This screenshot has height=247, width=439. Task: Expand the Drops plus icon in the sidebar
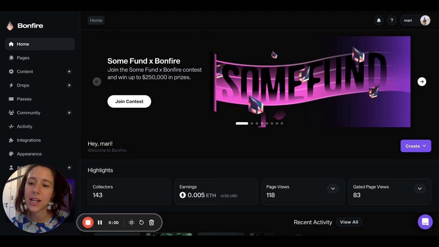pos(69,85)
